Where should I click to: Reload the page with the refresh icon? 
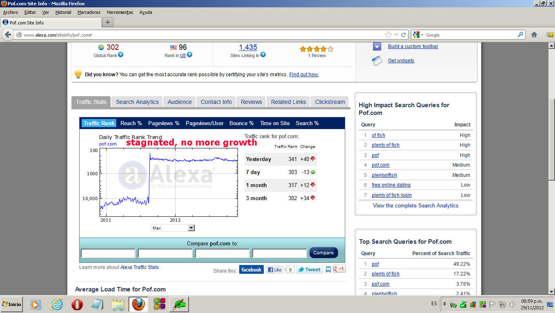403,35
